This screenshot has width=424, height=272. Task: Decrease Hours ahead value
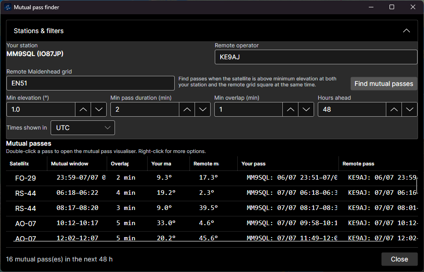(410, 109)
